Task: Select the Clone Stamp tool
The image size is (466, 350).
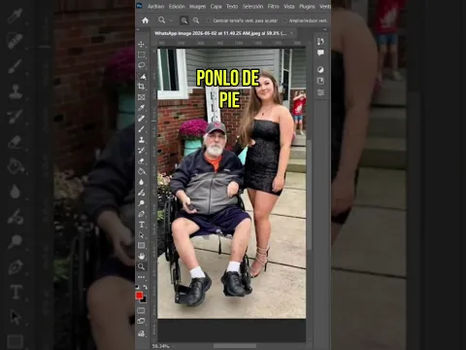Action: point(142,140)
